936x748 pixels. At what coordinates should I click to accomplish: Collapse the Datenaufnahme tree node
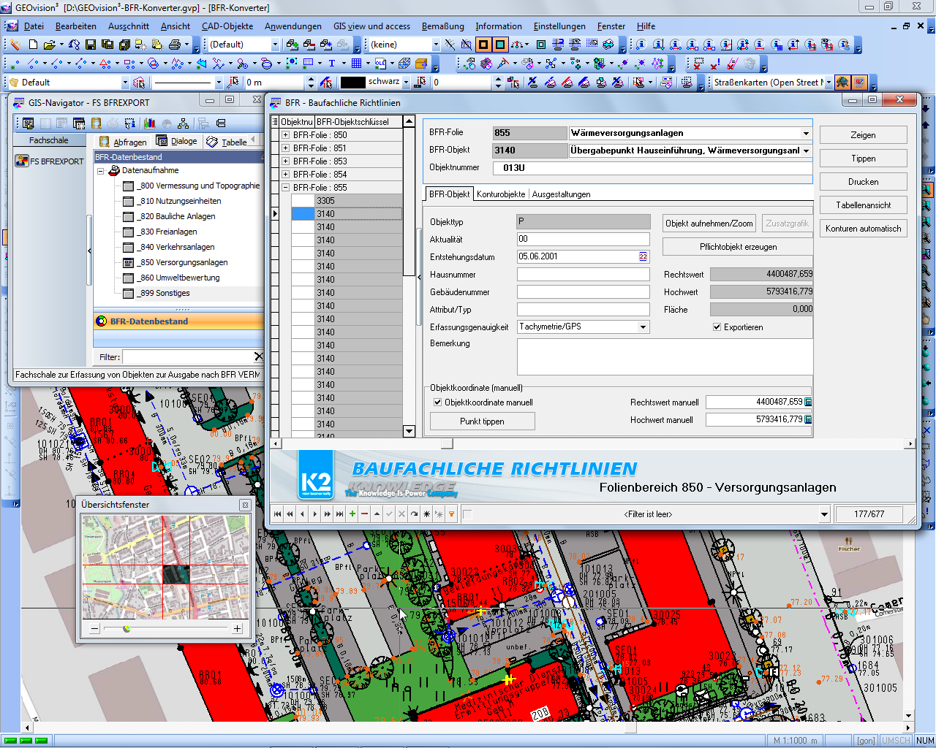coord(101,171)
